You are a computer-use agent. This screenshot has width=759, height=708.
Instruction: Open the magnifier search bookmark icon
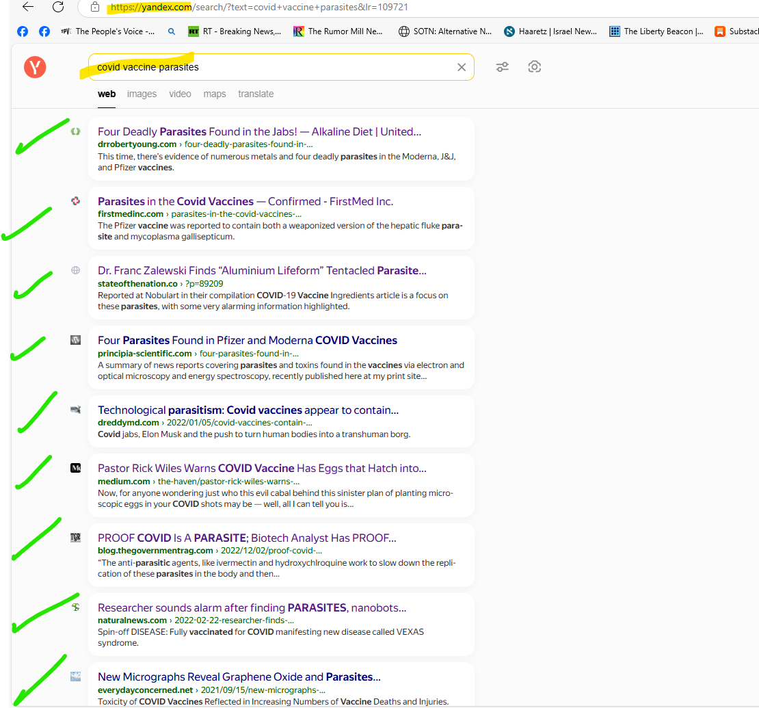172,31
